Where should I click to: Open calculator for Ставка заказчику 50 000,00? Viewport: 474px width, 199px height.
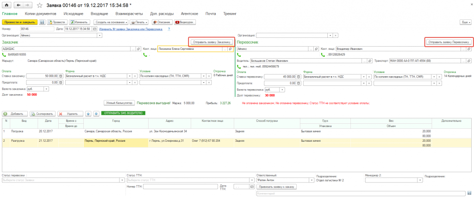coord(61,76)
